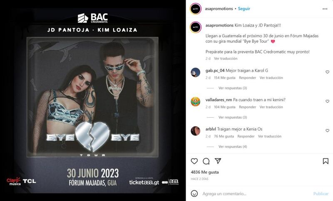Image resolution: width=333 pixels, height=201 pixels.
Task: Open the three-dot more options menu
Action: coord(325,9)
